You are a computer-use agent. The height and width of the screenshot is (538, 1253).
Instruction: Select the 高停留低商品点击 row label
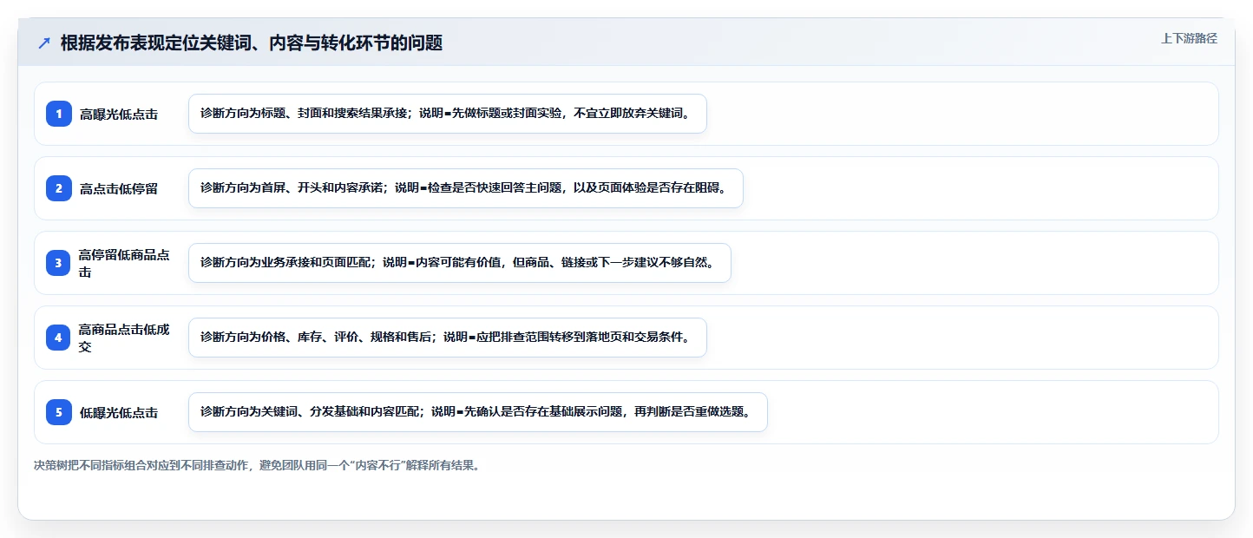(x=124, y=263)
